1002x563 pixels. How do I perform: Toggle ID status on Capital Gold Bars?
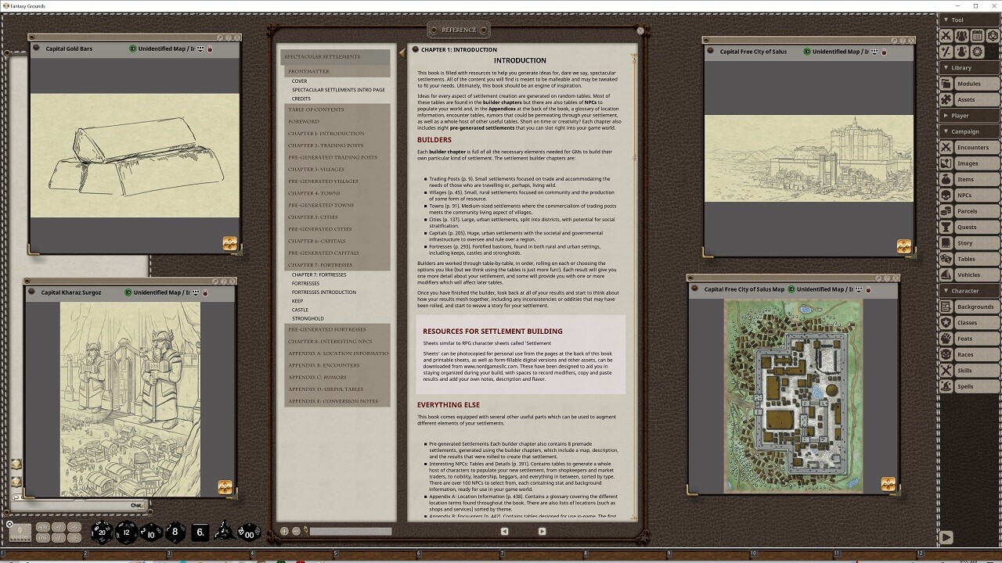coord(133,48)
